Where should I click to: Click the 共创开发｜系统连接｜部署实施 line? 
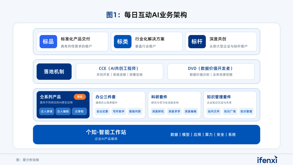(120, 75)
